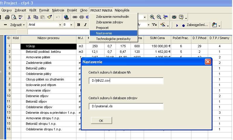Toggle Italic formatting button
The image size is (233, 140).
85,25
